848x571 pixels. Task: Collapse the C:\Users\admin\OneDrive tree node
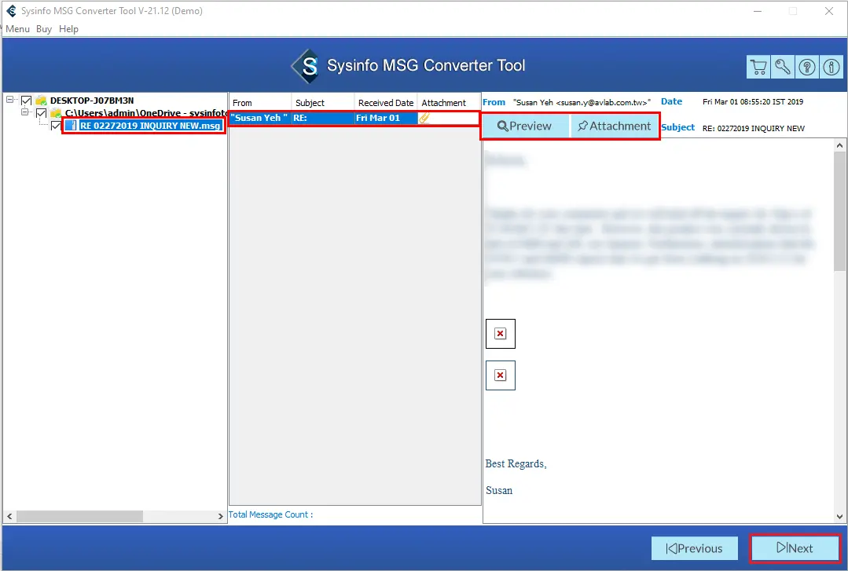pos(24,112)
